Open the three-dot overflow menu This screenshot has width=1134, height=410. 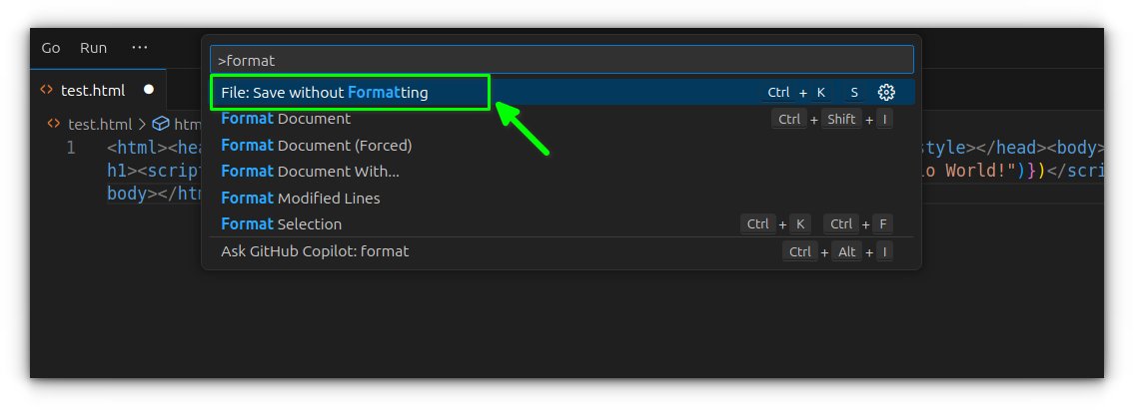tap(140, 48)
